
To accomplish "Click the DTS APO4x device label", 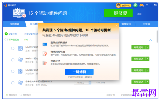I will click(x=42, y=85).
